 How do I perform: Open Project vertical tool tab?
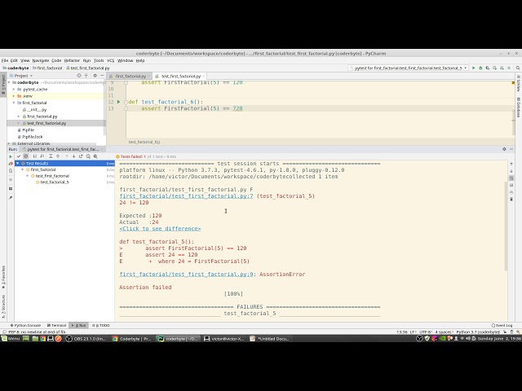[3, 85]
